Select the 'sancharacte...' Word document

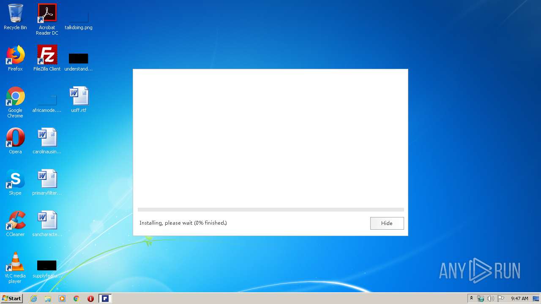(47, 224)
